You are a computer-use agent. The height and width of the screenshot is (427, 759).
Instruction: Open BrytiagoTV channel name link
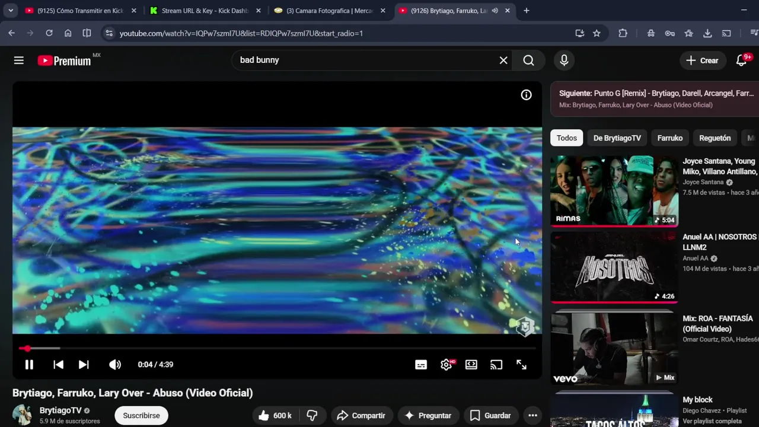(60, 410)
